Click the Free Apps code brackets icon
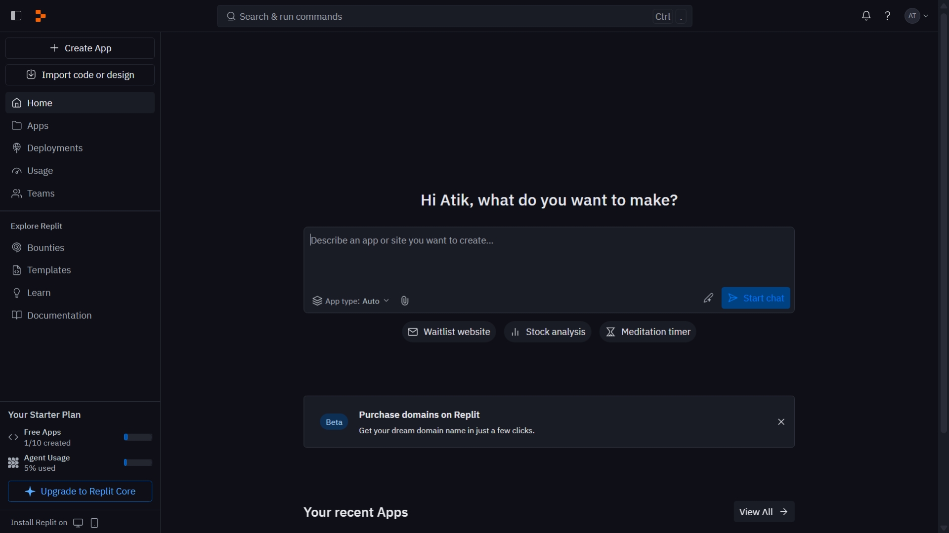The image size is (949, 533). coord(13,437)
